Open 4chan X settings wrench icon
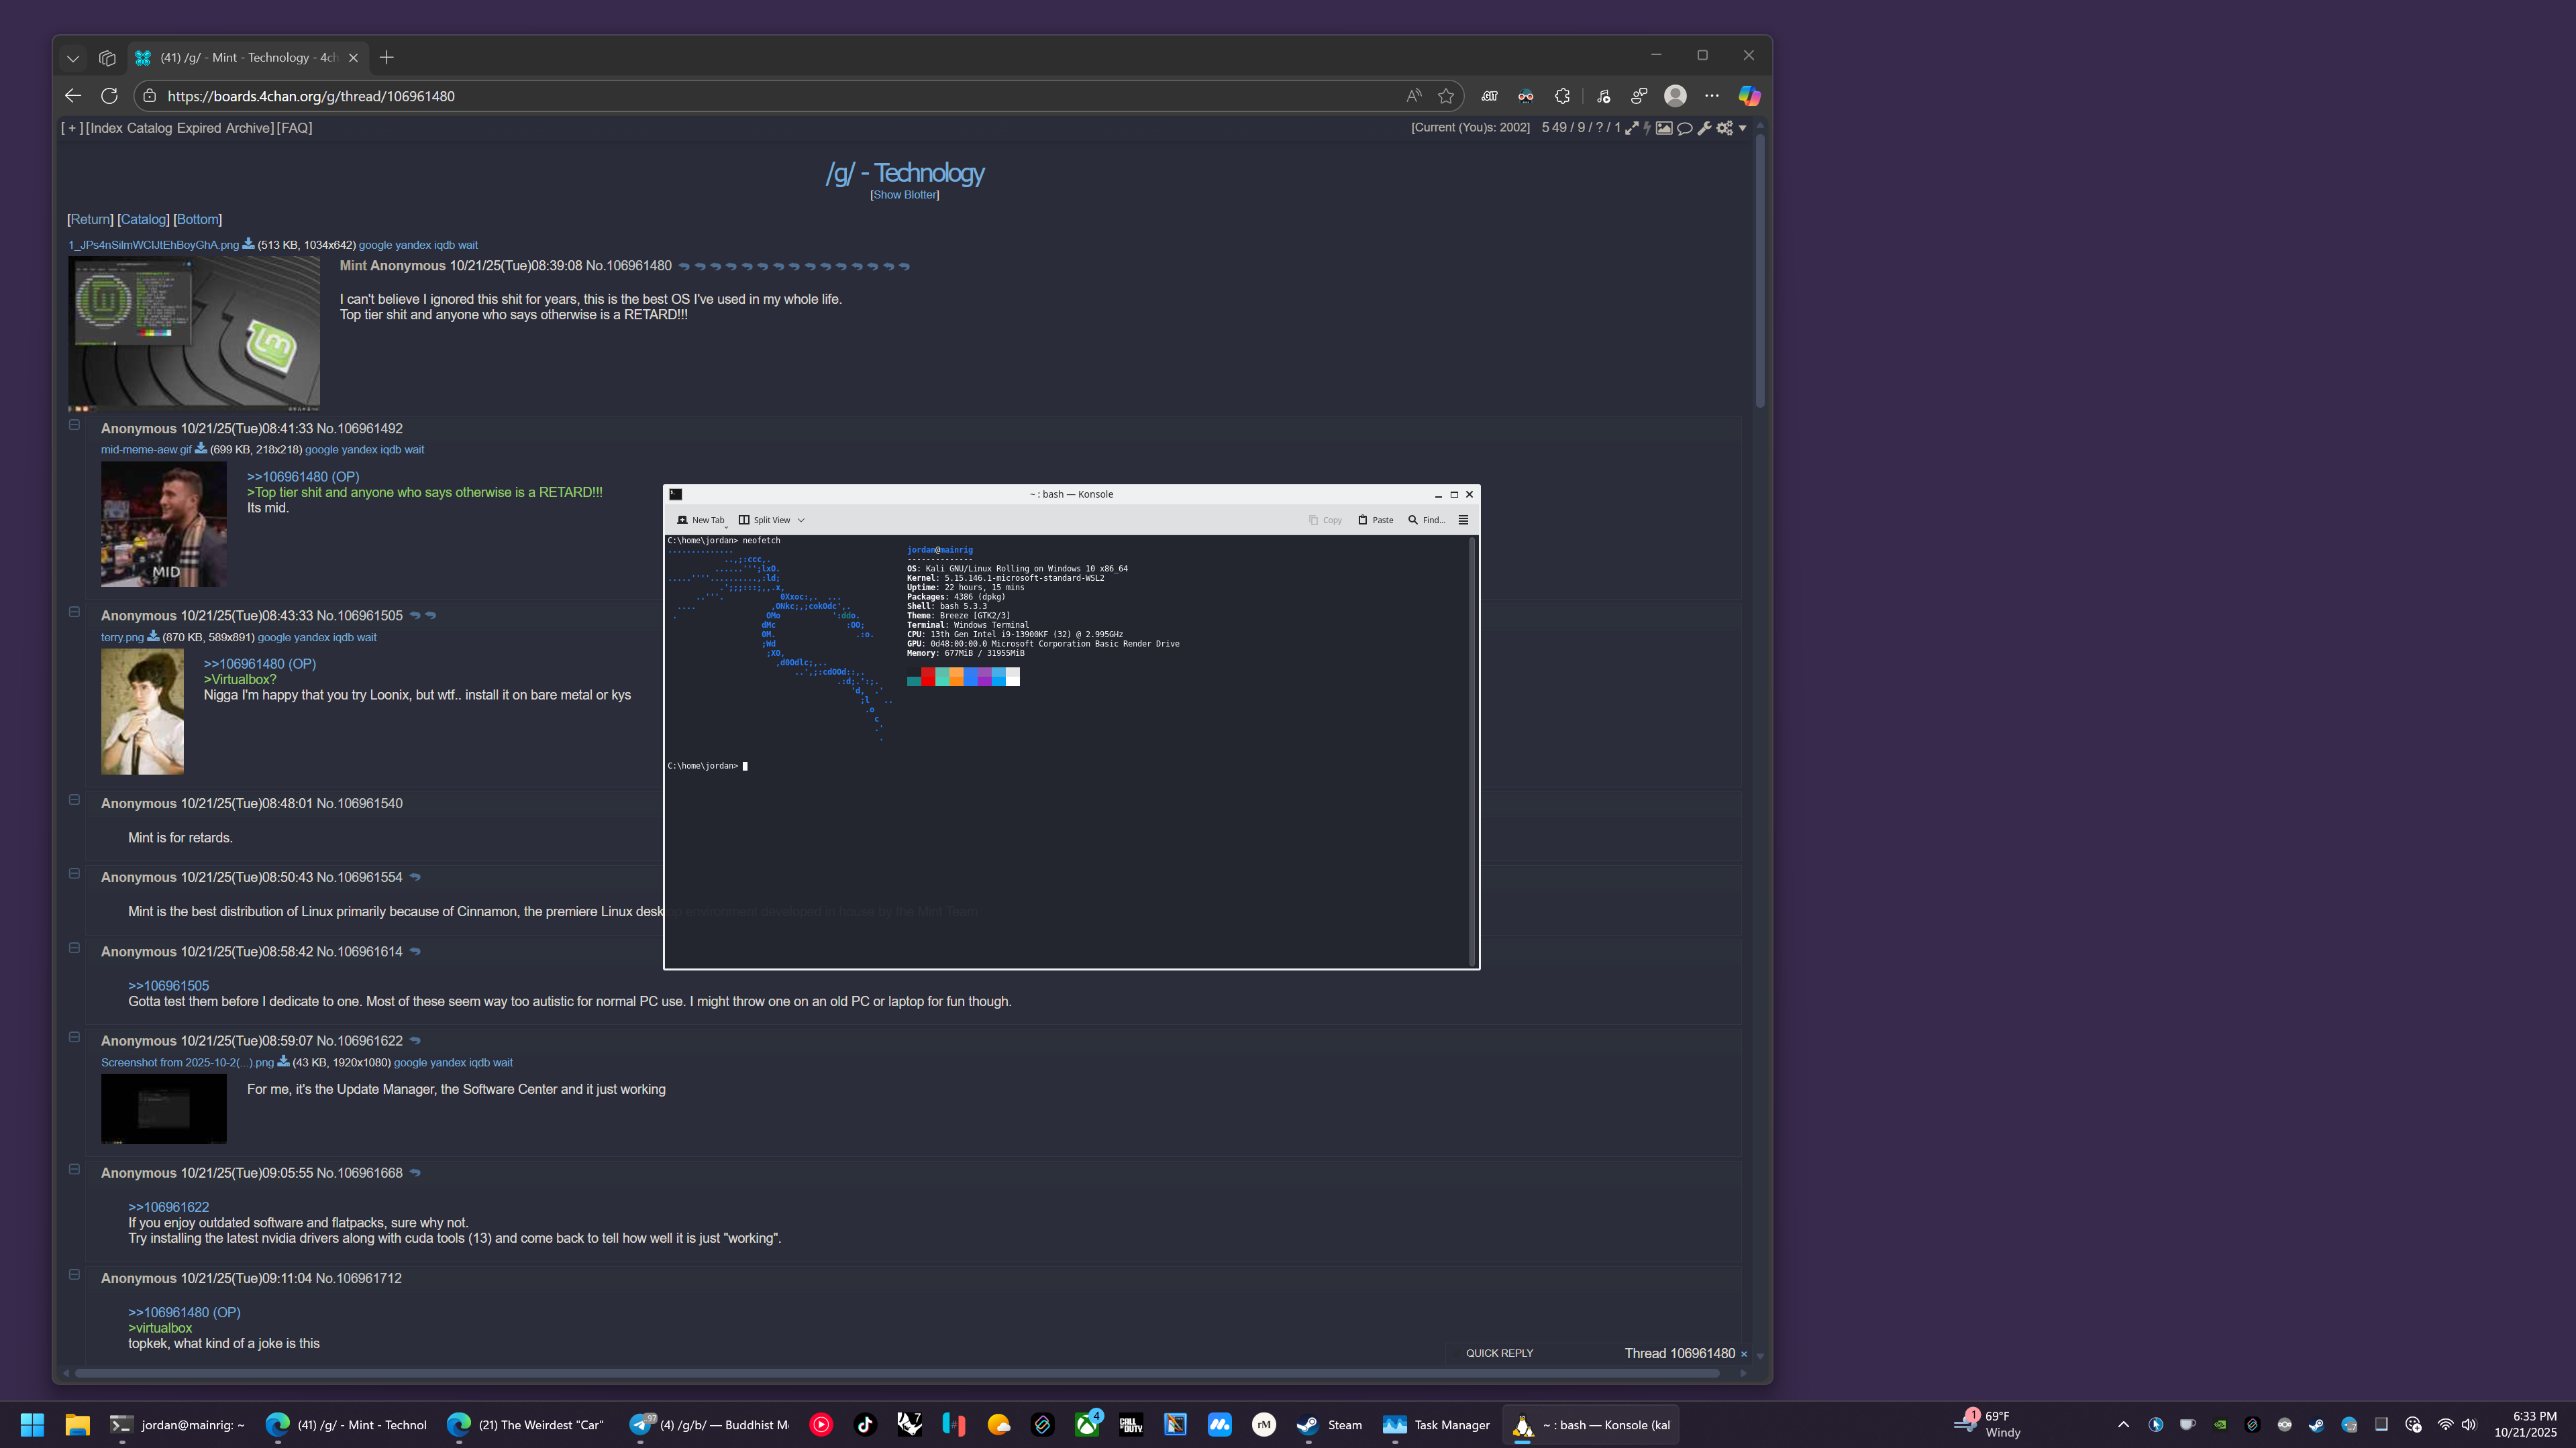Image resolution: width=2576 pixels, height=1448 pixels. pyautogui.click(x=1704, y=128)
